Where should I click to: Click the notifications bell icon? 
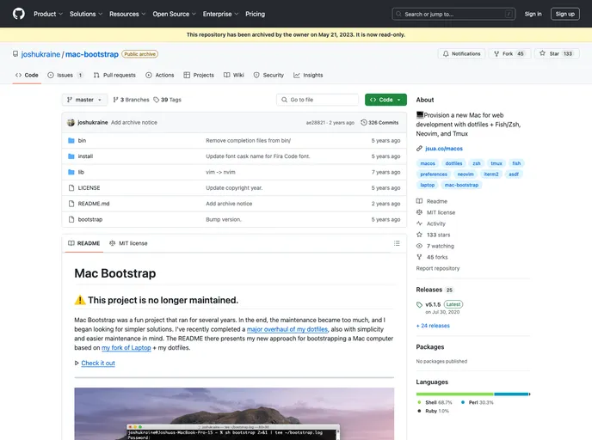[446, 54]
